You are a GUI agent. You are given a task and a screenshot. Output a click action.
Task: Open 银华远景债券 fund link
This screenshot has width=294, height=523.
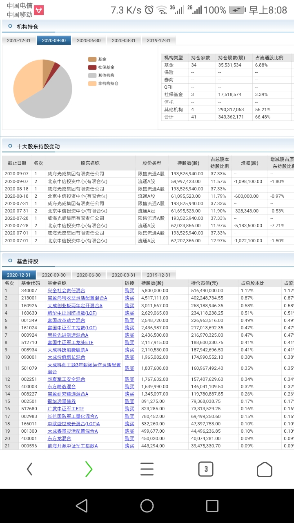(x=62, y=401)
